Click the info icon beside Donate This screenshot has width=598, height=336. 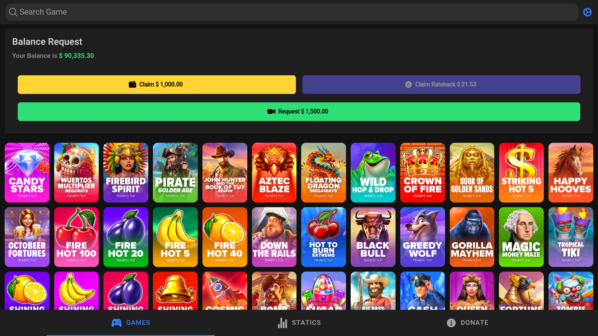[x=451, y=323]
